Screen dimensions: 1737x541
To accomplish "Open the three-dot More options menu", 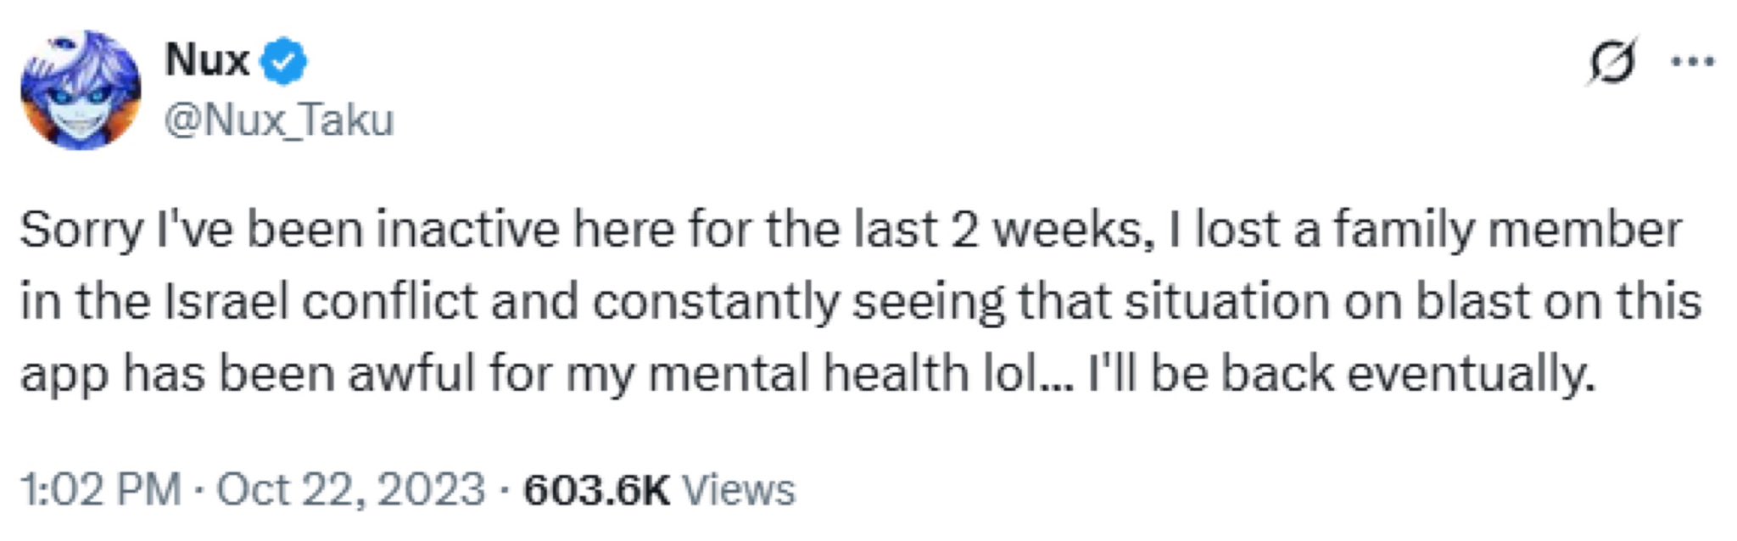I will [1693, 62].
